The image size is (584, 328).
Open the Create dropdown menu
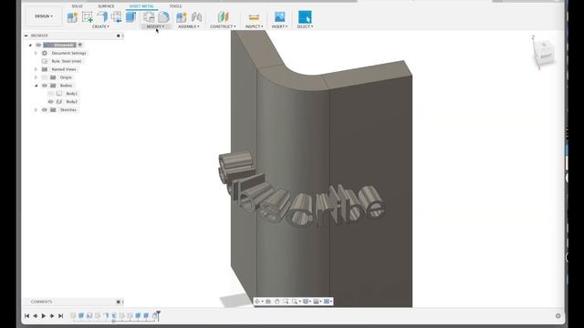point(100,26)
